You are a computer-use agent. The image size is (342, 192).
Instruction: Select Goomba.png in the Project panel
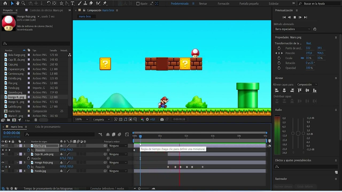coord(15,92)
